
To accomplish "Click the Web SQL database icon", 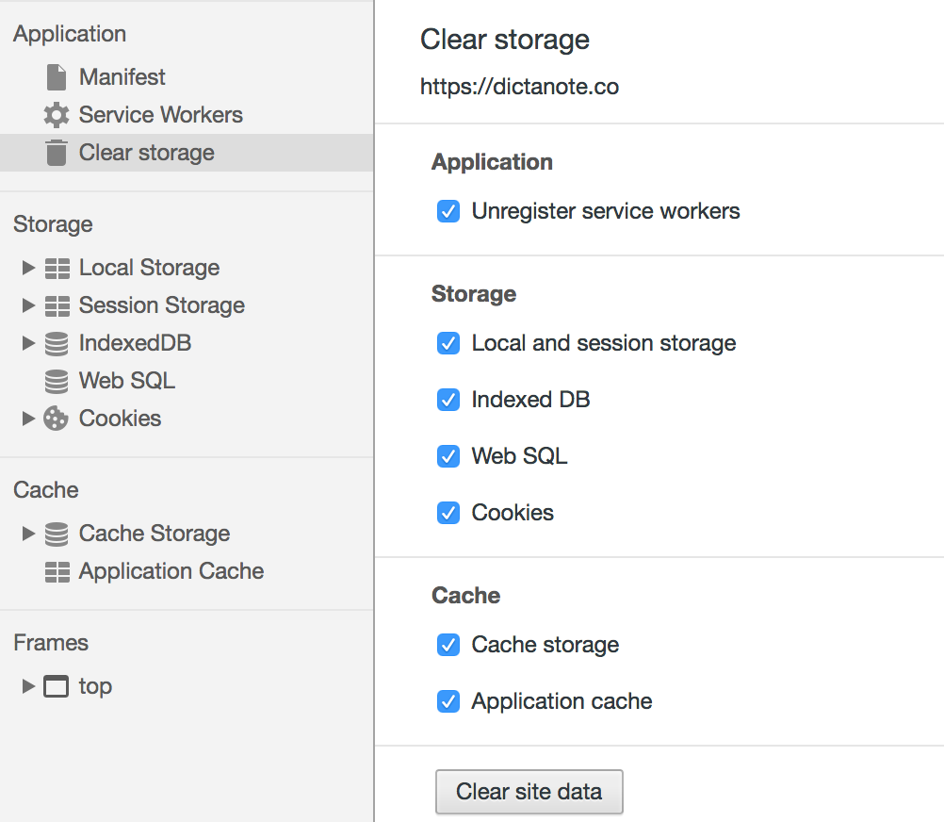I will [x=57, y=381].
